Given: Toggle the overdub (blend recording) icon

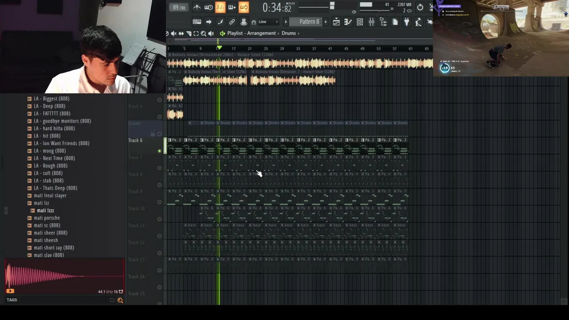Looking at the screenshot, I should pyautogui.click(x=232, y=7).
